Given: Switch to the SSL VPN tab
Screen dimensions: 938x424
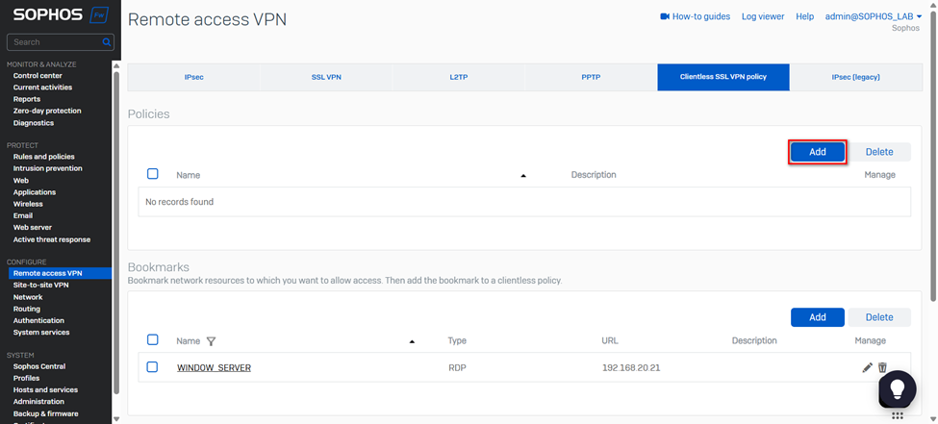Looking at the screenshot, I should click(325, 77).
